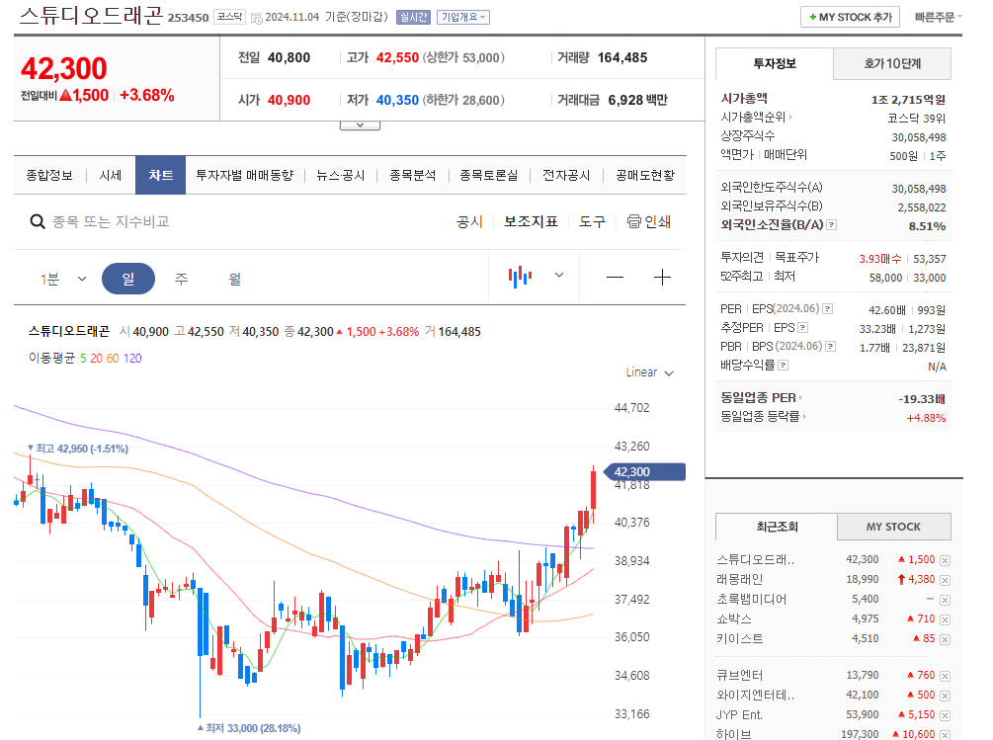Switch to 투자자별 매매동향 tab

click(244, 175)
